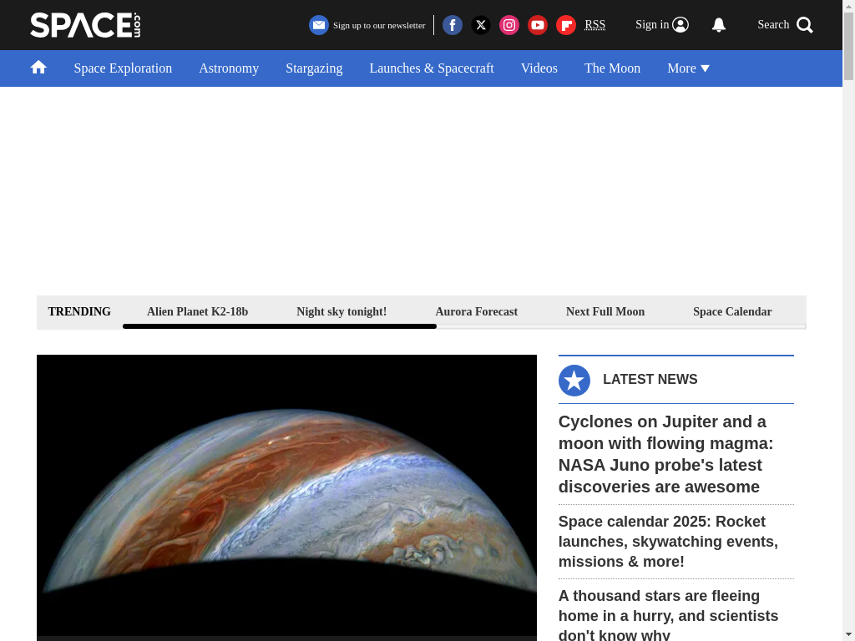Open the Facebook social icon
The width and height of the screenshot is (855, 641).
(453, 25)
